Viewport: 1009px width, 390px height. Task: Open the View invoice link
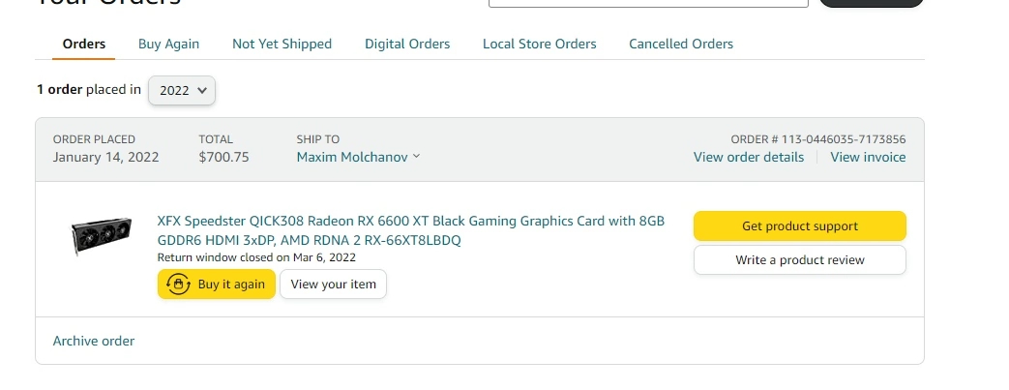(868, 157)
